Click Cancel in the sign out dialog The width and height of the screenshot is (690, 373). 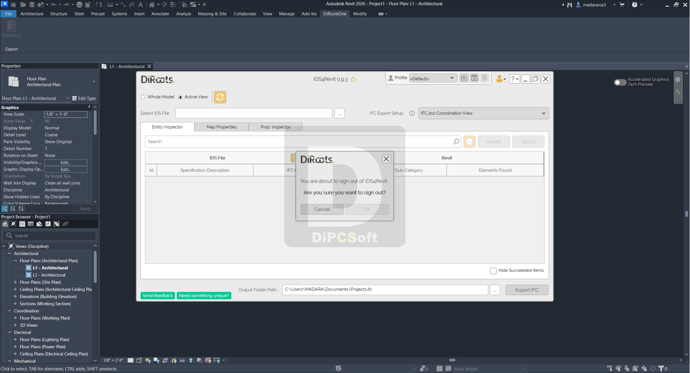[x=322, y=209]
